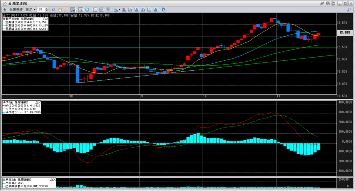The image size is (355, 191).
Task: Click the trend line drawing tool
Action: (x=73, y=9)
